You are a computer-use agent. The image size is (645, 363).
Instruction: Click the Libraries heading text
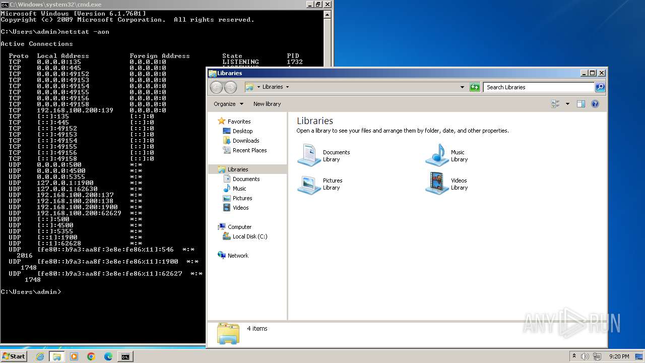coord(315,121)
